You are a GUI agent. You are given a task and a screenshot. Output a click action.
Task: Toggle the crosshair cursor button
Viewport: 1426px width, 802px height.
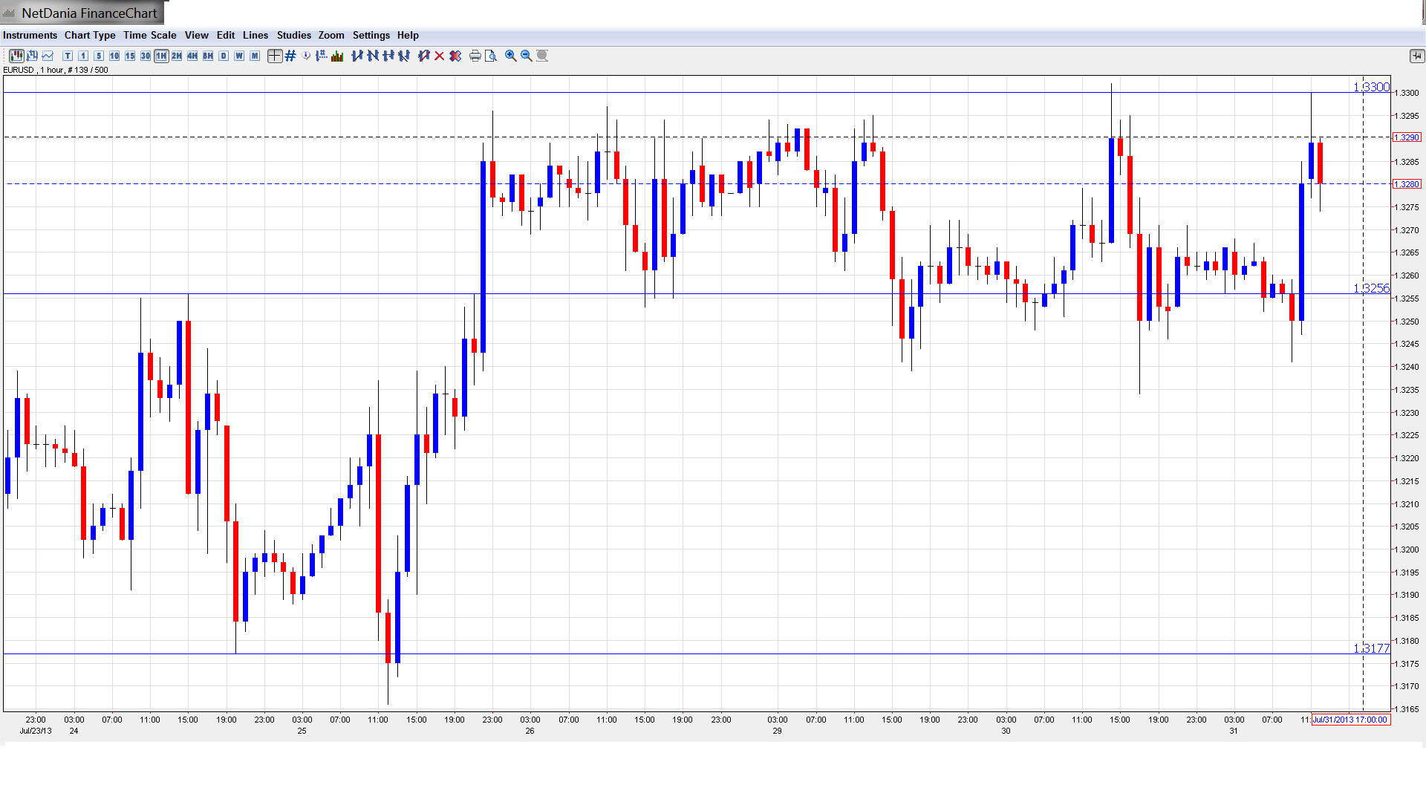coord(275,56)
